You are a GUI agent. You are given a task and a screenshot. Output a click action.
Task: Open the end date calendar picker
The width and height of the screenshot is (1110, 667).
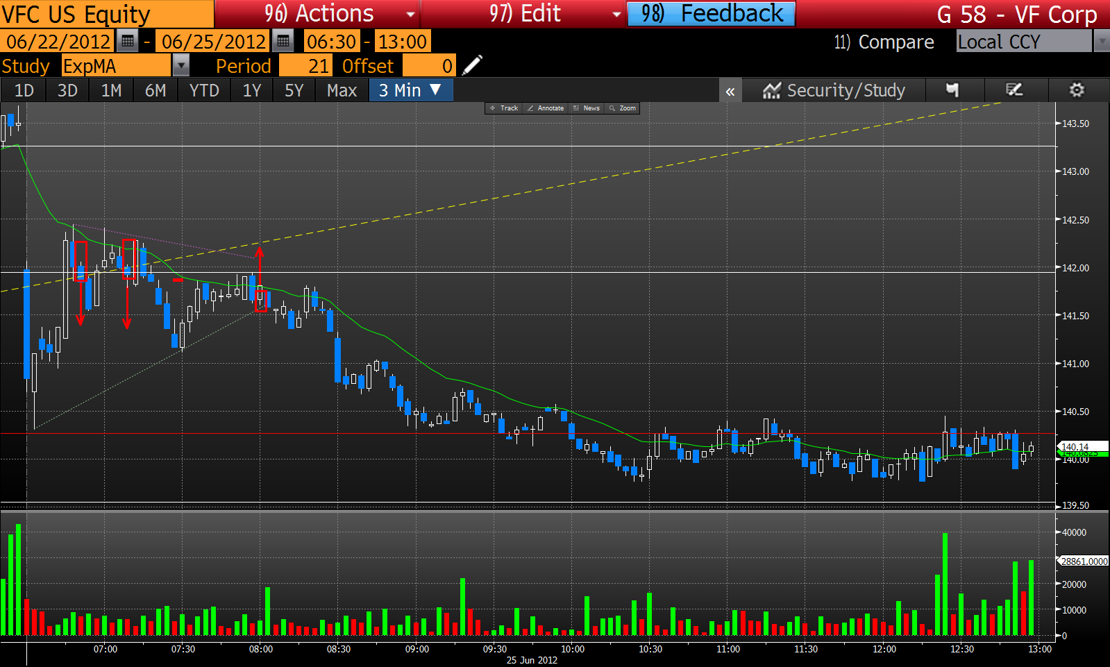tap(283, 42)
